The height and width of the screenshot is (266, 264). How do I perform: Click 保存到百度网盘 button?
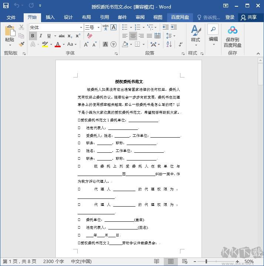tap(233, 37)
